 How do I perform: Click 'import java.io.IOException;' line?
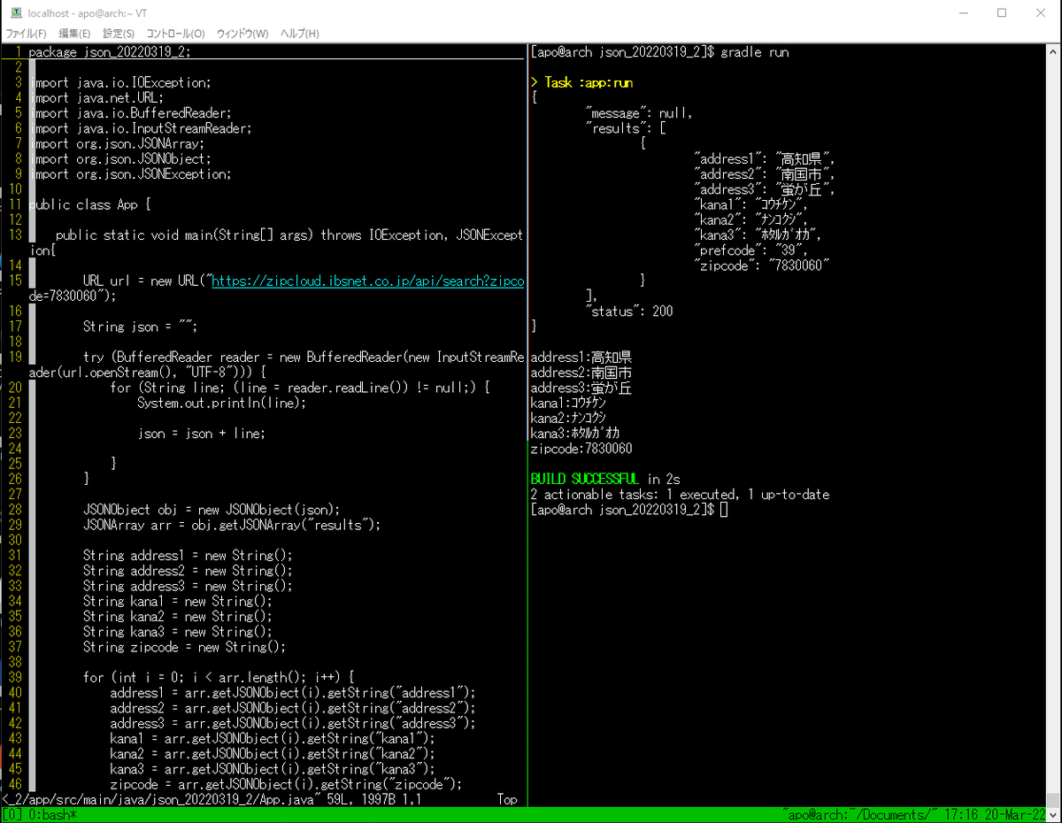pyautogui.click(x=120, y=82)
